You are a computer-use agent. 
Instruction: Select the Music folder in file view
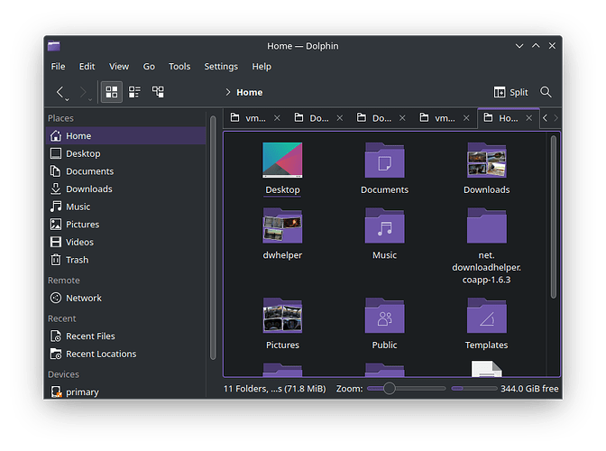point(384,225)
